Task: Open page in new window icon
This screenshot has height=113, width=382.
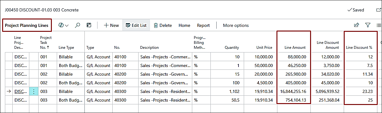Action: [379, 10]
